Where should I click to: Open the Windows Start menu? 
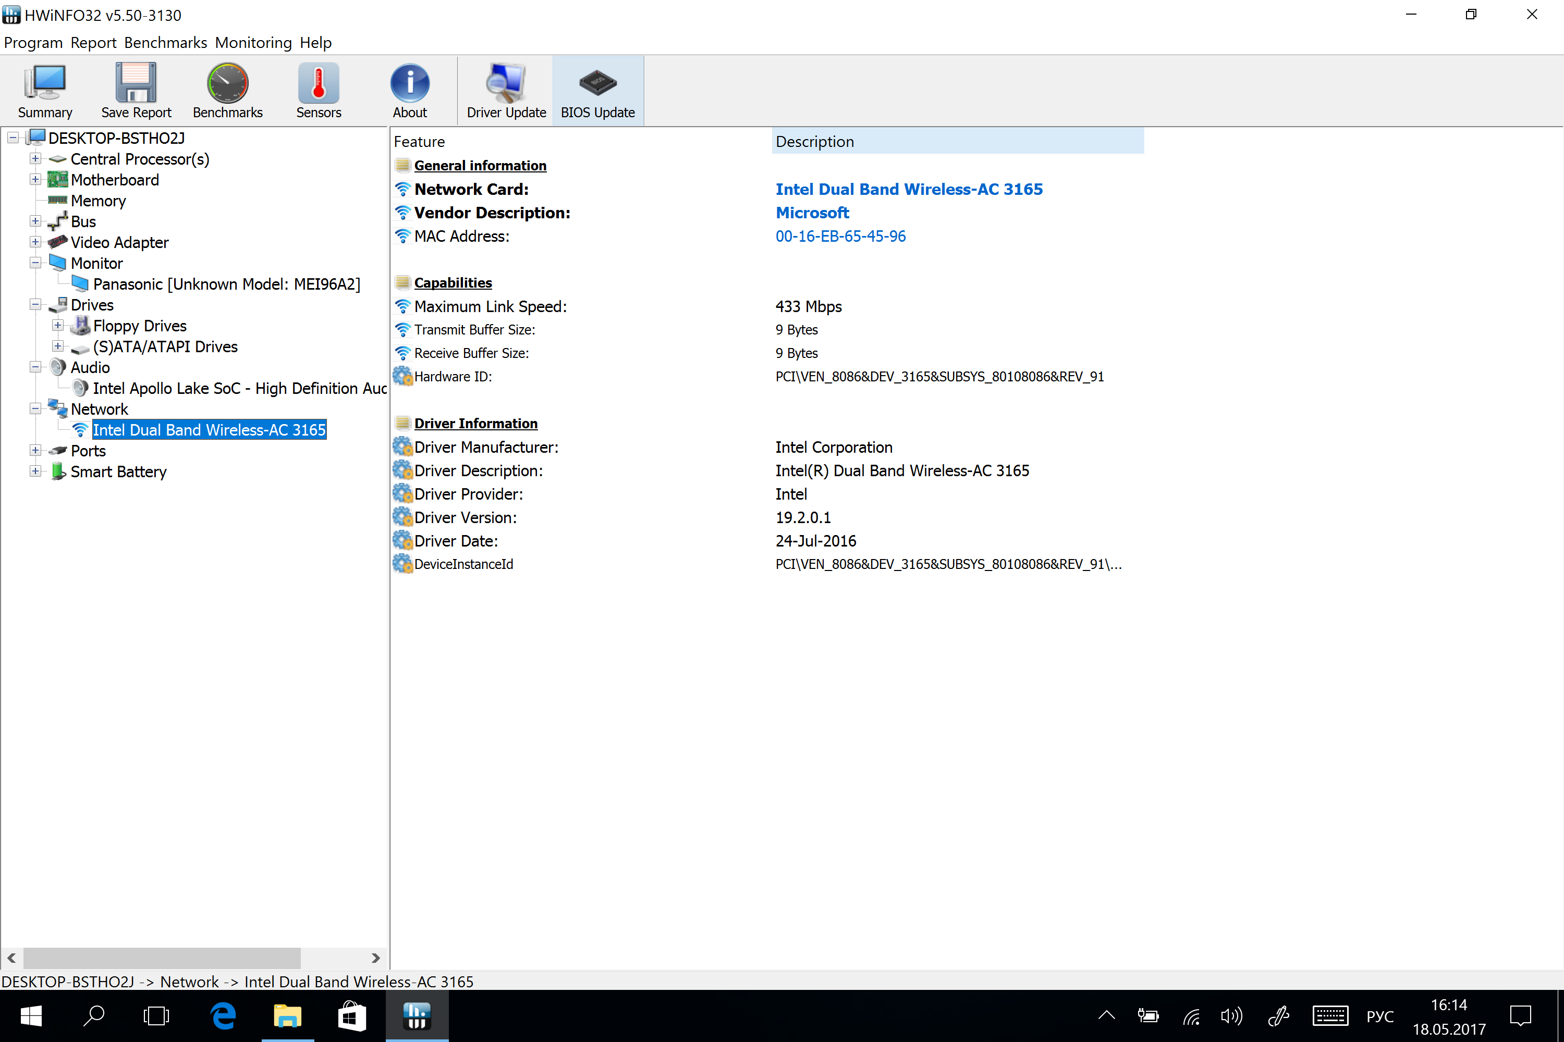(31, 1015)
